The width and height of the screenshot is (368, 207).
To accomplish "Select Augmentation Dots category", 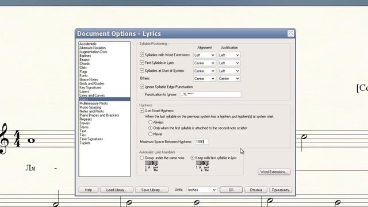I will (x=93, y=52).
